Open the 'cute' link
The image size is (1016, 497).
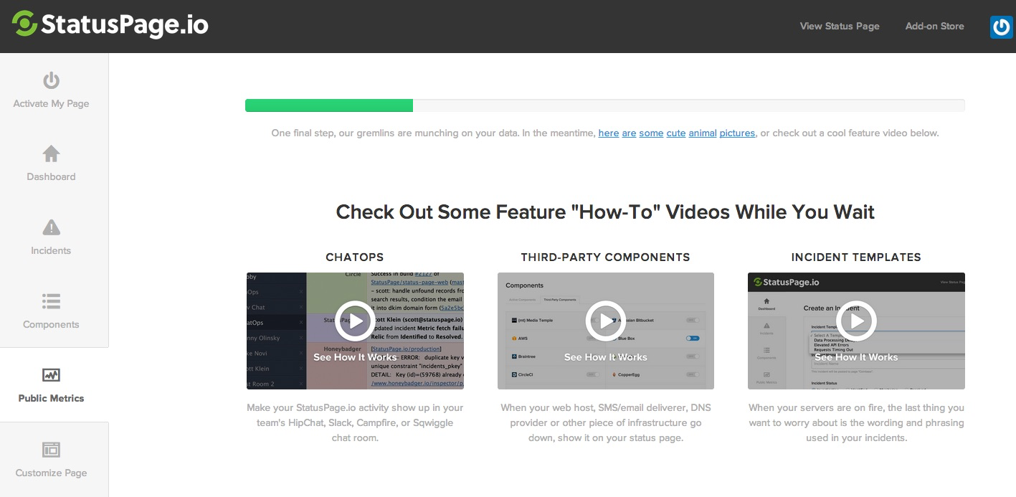[x=676, y=133]
